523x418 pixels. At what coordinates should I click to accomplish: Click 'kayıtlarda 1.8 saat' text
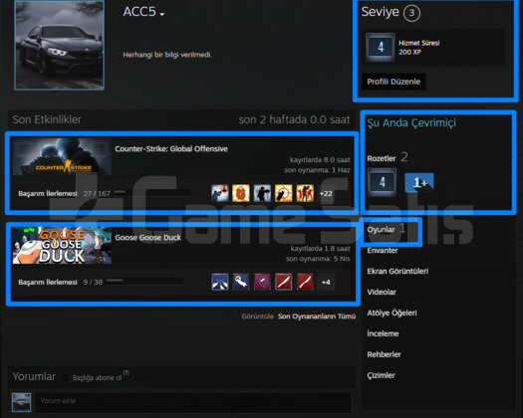coord(320,249)
